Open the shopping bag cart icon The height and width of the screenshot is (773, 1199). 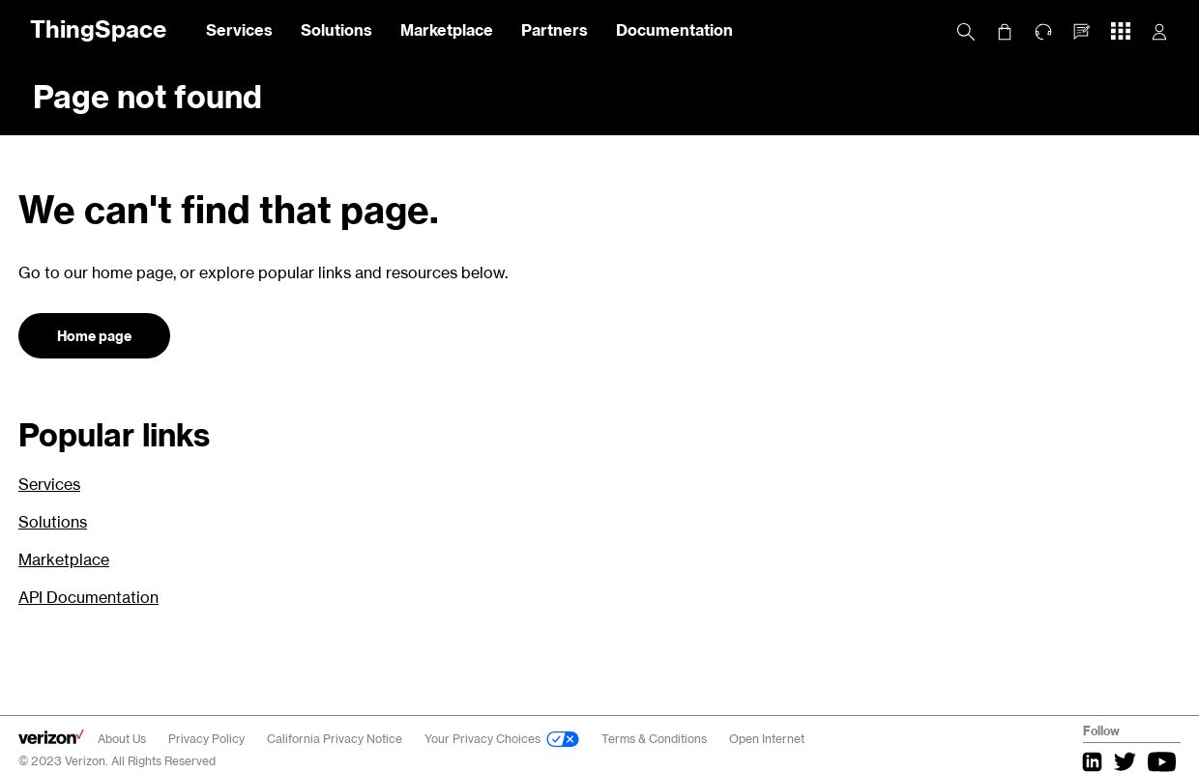(1005, 32)
